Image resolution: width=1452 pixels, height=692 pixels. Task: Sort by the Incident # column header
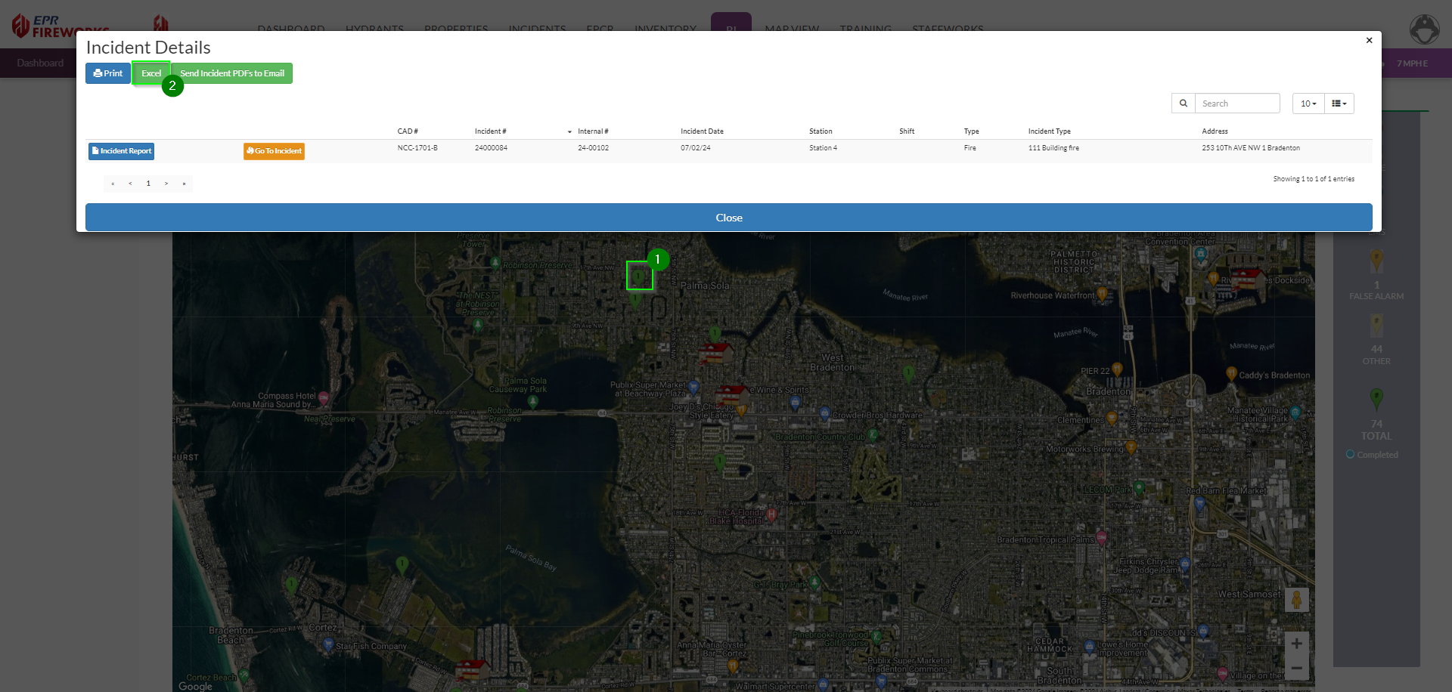pyautogui.click(x=491, y=131)
